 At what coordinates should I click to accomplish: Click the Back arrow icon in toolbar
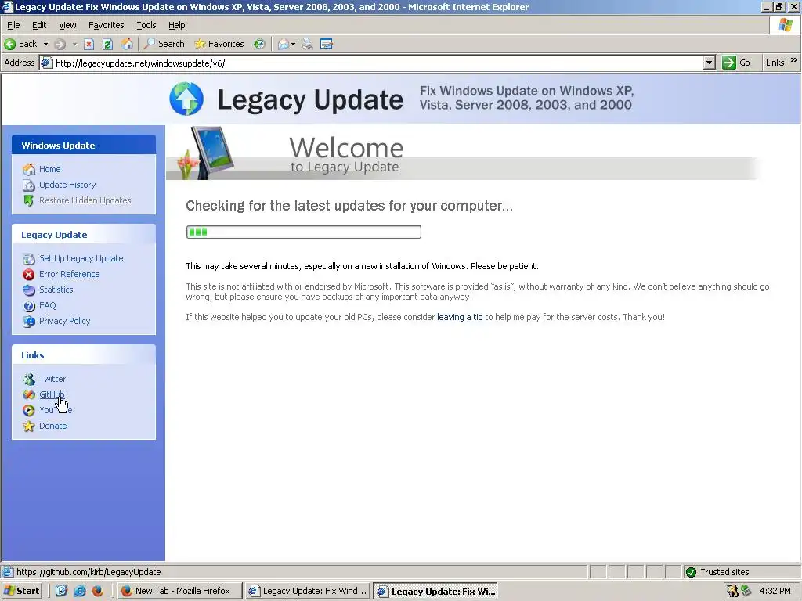(9, 44)
